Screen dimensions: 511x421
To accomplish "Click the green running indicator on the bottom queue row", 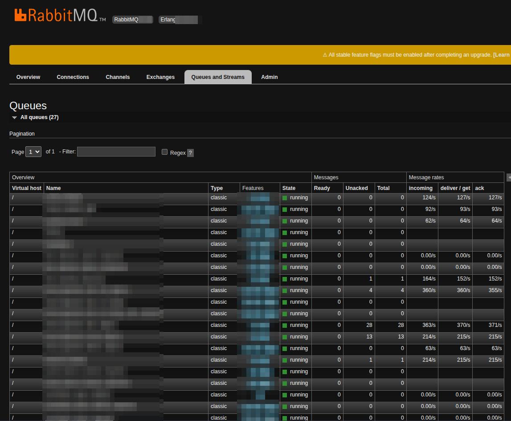I will 284,417.
